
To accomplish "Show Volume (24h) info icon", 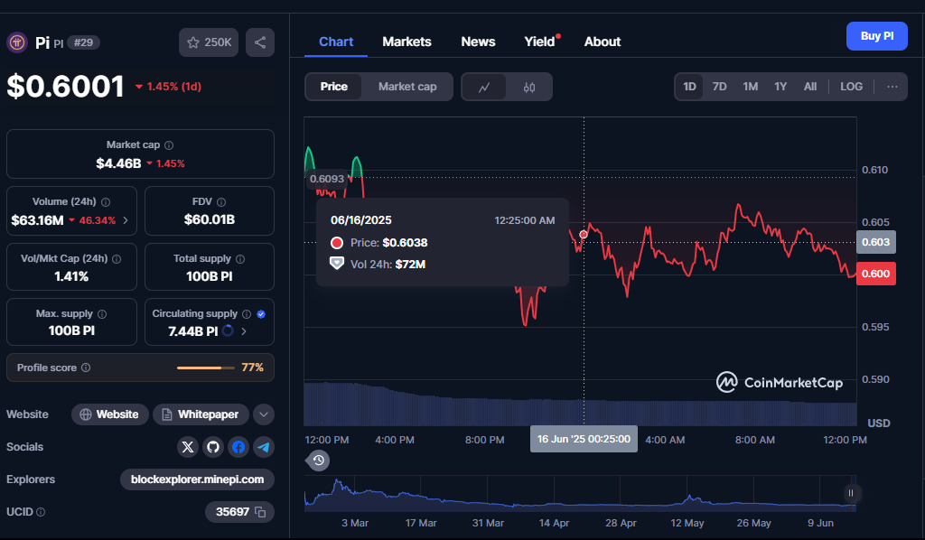I will click(106, 202).
